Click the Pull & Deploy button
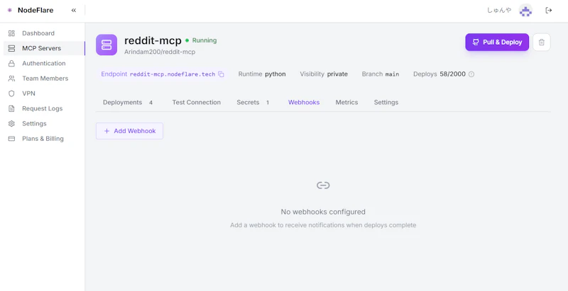The width and height of the screenshot is (568, 291). click(x=497, y=42)
